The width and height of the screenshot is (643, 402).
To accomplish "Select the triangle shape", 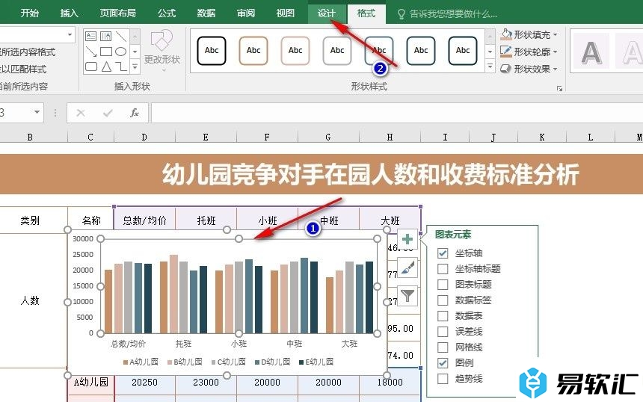I will 106,67.
